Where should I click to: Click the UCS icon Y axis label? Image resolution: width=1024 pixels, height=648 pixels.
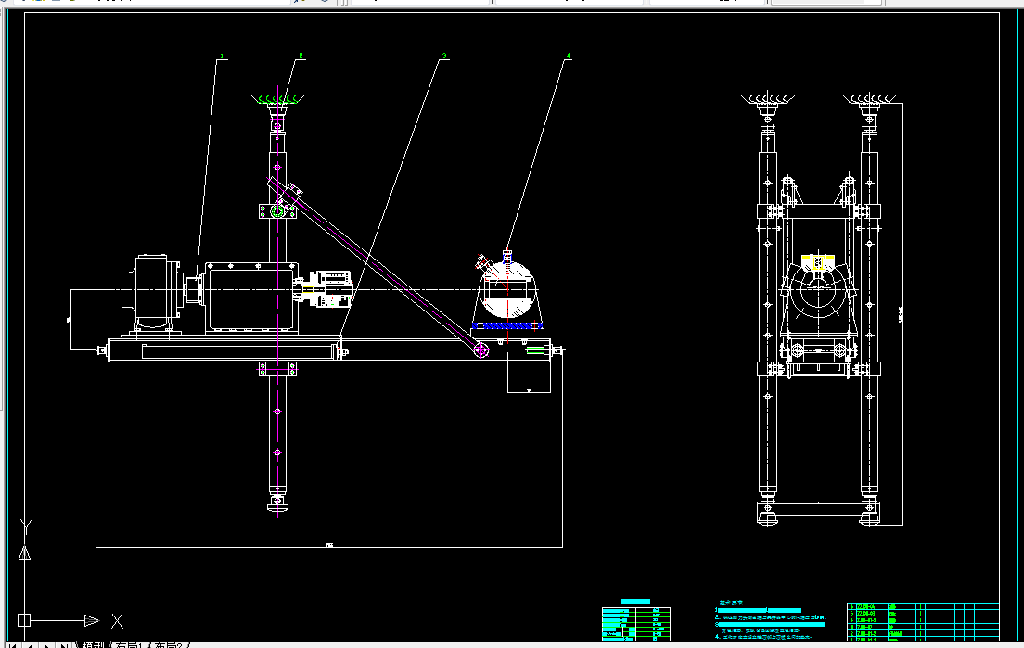[26, 527]
